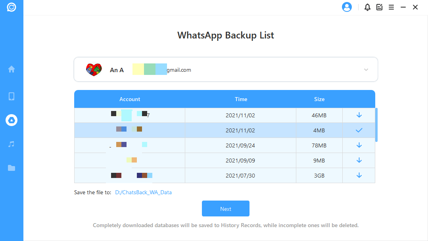Viewport: 428px width, 241px height.
Task: Select the 2021/07/30 backup date
Action: [x=240, y=176]
